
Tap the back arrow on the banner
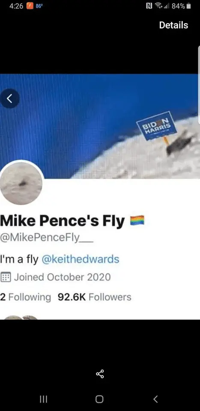point(10,98)
